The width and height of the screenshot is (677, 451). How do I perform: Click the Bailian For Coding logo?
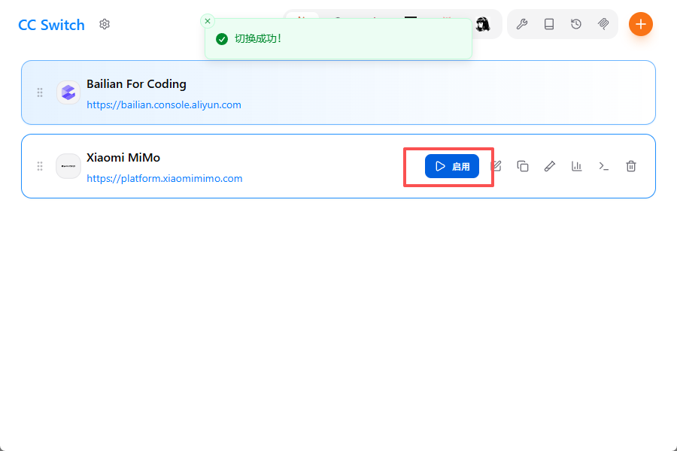click(x=68, y=92)
